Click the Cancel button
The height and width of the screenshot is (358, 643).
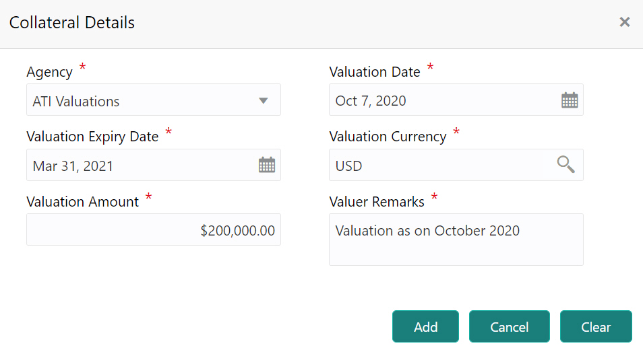pos(510,326)
